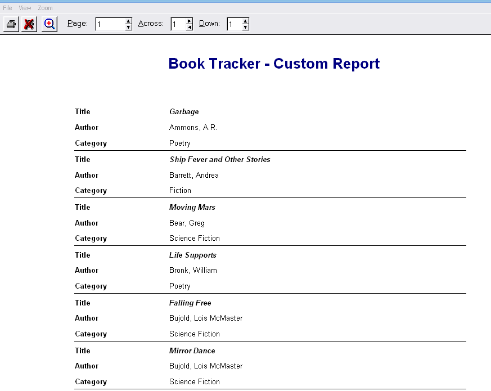
Task: Click the title 'Life Supports'
Action: tap(193, 255)
